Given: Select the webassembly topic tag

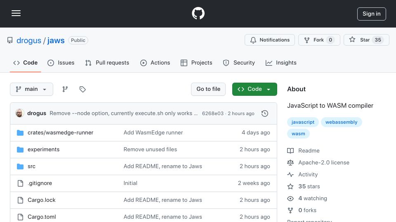Looking at the screenshot, I should point(341,122).
